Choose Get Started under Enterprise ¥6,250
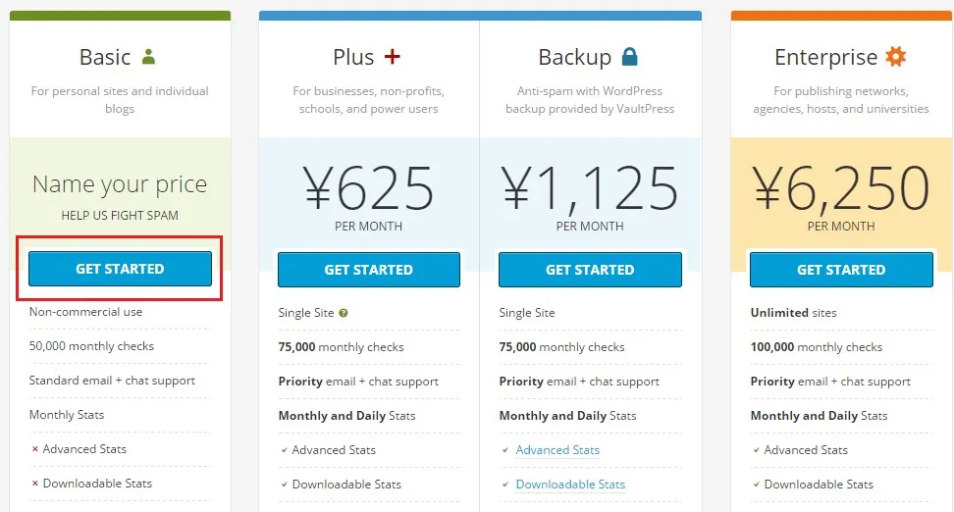 pyautogui.click(x=841, y=270)
